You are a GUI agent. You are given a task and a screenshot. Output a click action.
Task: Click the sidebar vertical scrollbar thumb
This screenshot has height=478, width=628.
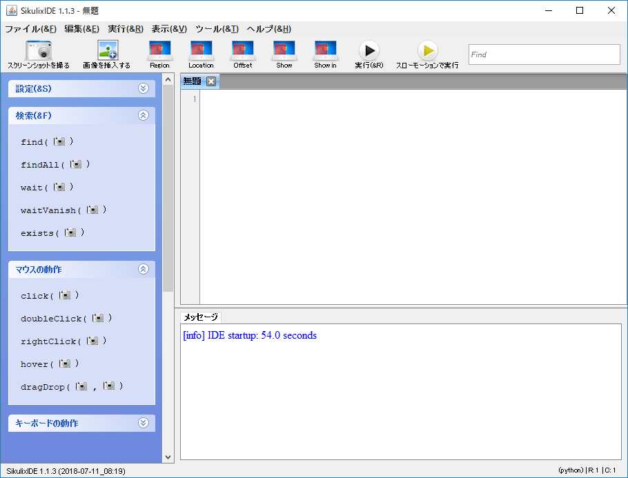[x=168, y=188]
